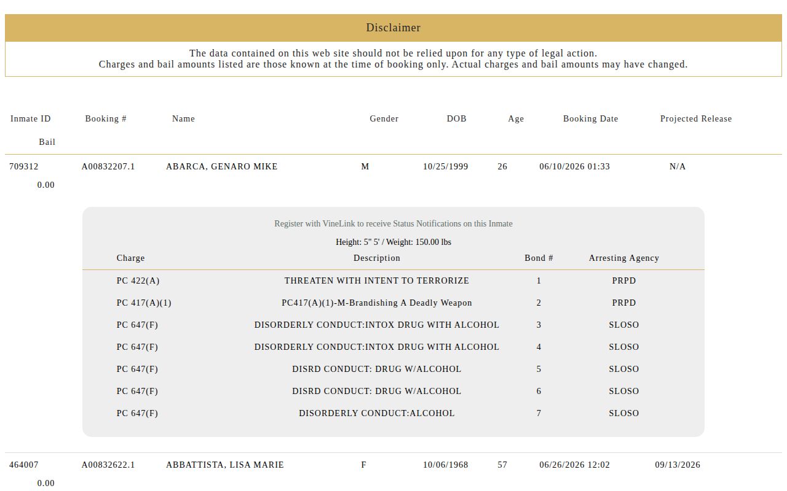This screenshot has height=491, width=787.
Task: Open the Register with VineLink notification link
Action: click(x=393, y=223)
